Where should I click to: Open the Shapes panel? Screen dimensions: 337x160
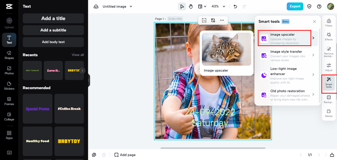(9, 55)
